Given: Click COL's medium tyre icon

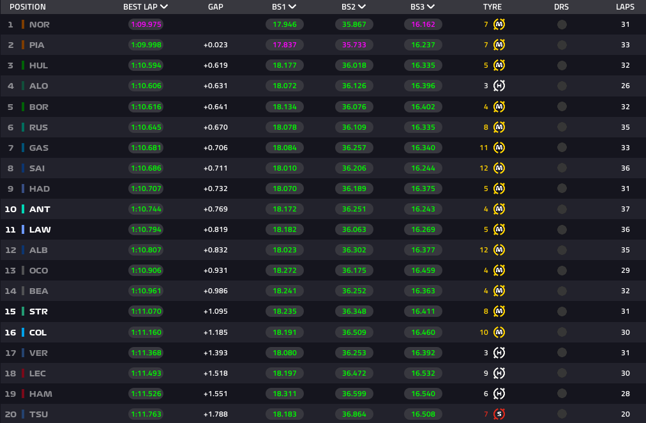Looking at the screenshot, I should pos(499,332).
